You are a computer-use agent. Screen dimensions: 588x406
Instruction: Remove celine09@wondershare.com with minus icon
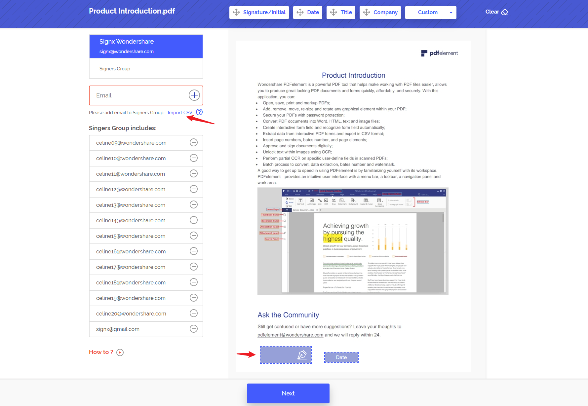[194, 142]
